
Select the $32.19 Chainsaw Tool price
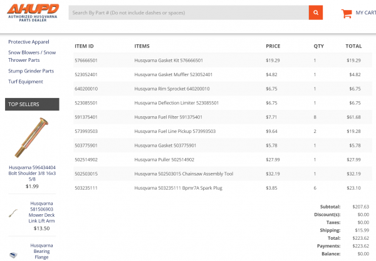click(x=273, y=174)
